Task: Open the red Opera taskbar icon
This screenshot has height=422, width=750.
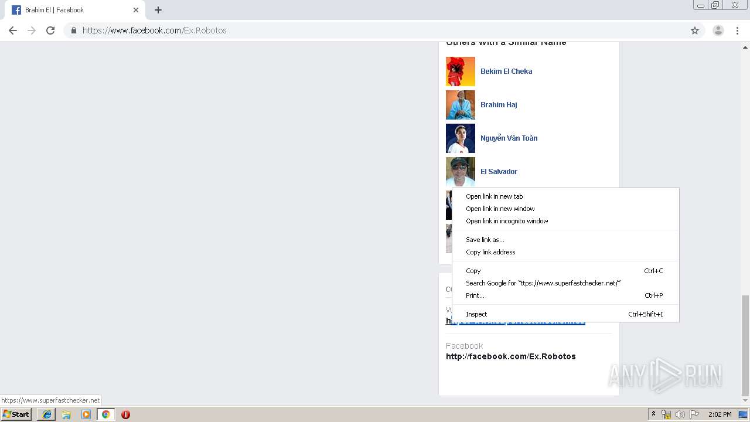Action: click(x=125, y=414)
